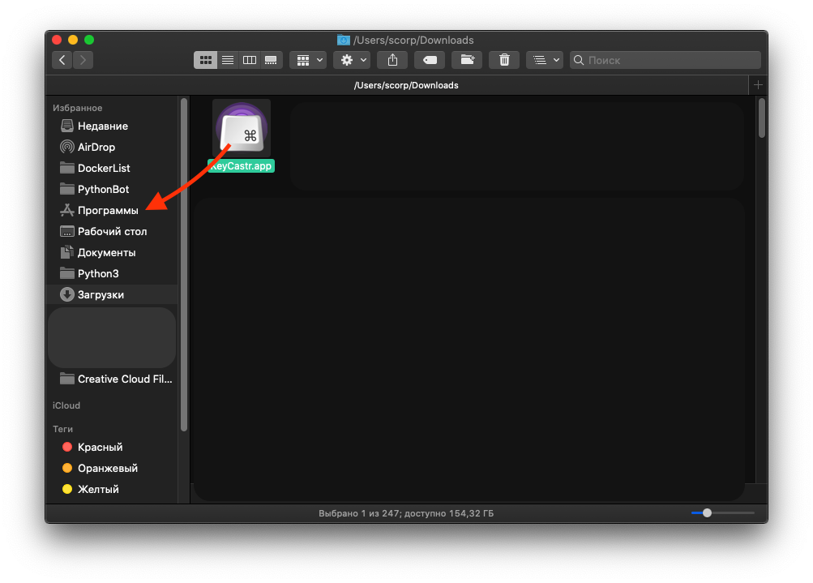Click the iCloud section header

coord(66,405)
